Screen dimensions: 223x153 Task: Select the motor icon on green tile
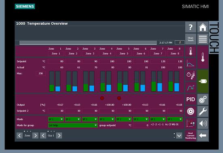[203, 81]
